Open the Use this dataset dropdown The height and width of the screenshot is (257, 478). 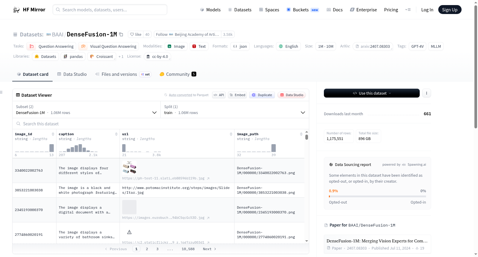coord(372,93)
